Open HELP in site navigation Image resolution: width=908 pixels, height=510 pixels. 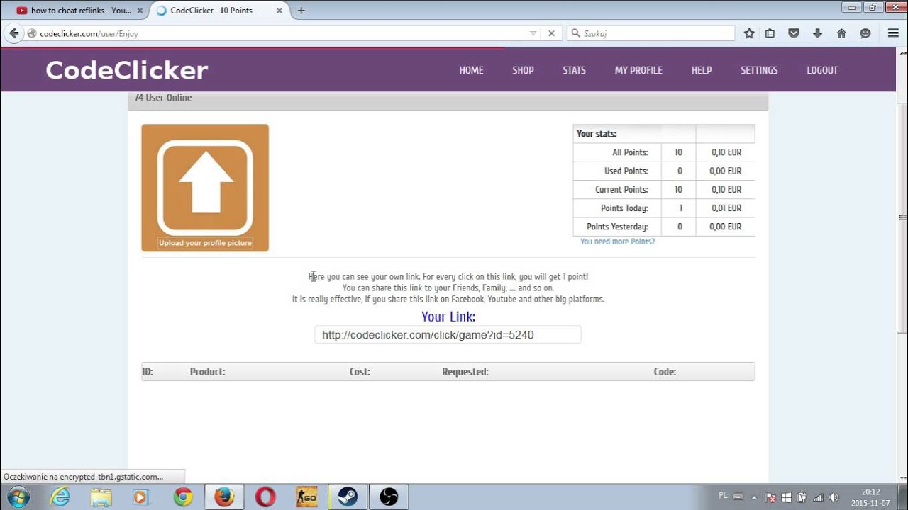pyautogui.click(x=702, y=70)
